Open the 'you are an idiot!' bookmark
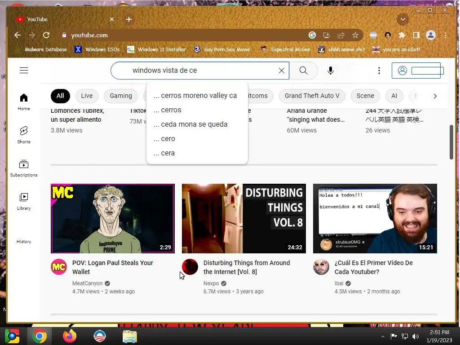Viewport: 460px width, 345px height. tap(396, 49)
